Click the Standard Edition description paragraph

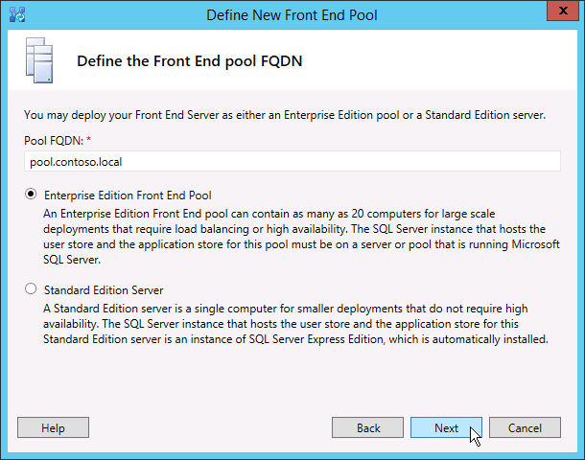click(288, 325)
